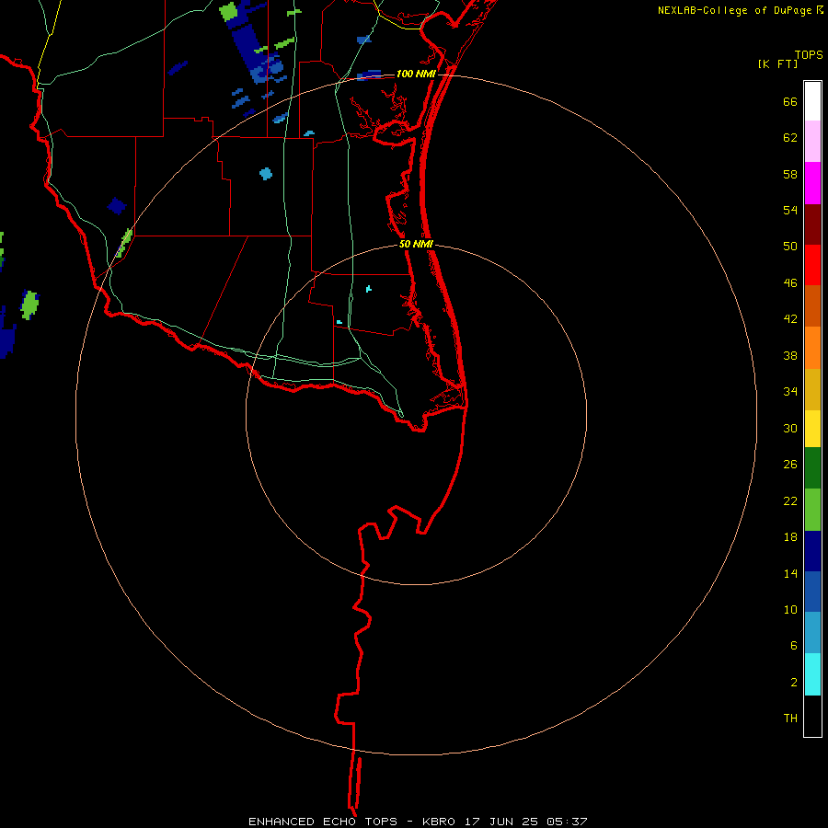Click the [K FT] units label
The height and width of the screenshot is (828, 828).
point(777,64)
